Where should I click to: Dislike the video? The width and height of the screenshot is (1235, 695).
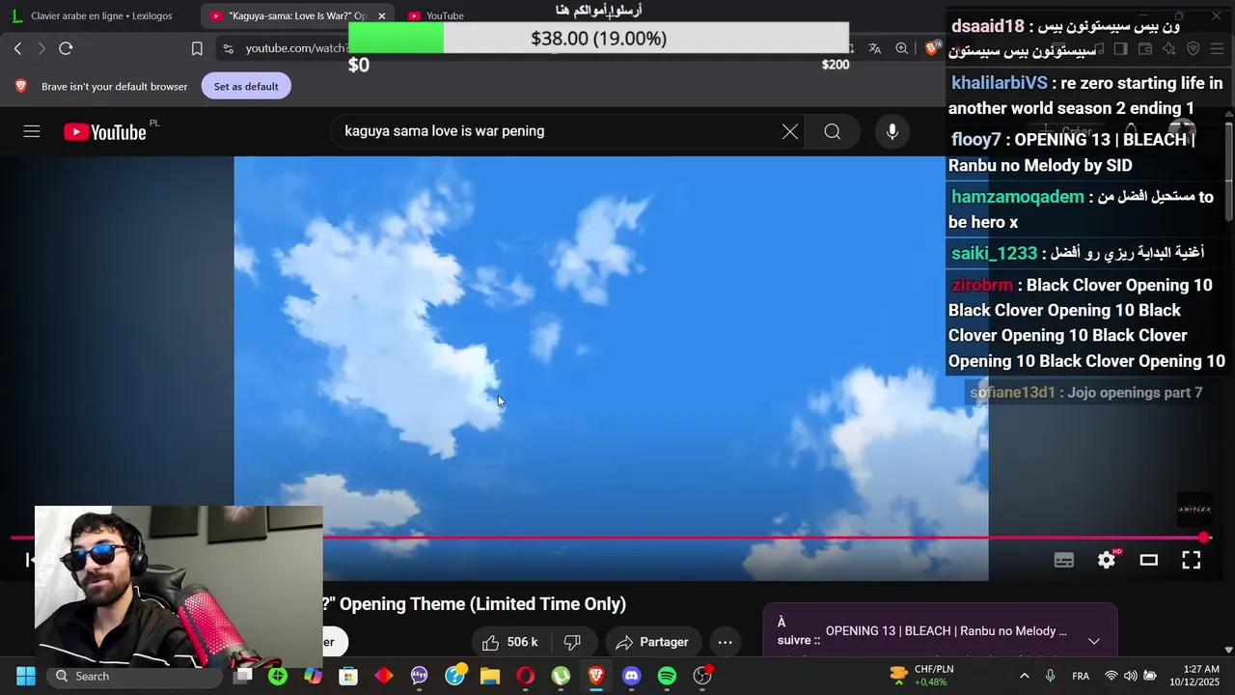[572, 642]
